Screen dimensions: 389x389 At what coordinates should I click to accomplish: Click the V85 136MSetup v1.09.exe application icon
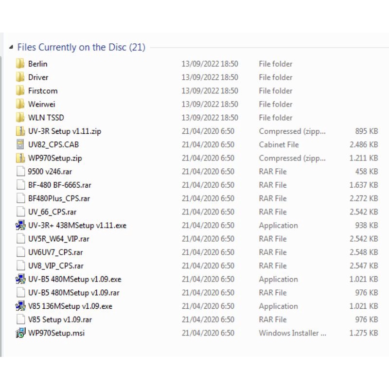tap(20, 306)
